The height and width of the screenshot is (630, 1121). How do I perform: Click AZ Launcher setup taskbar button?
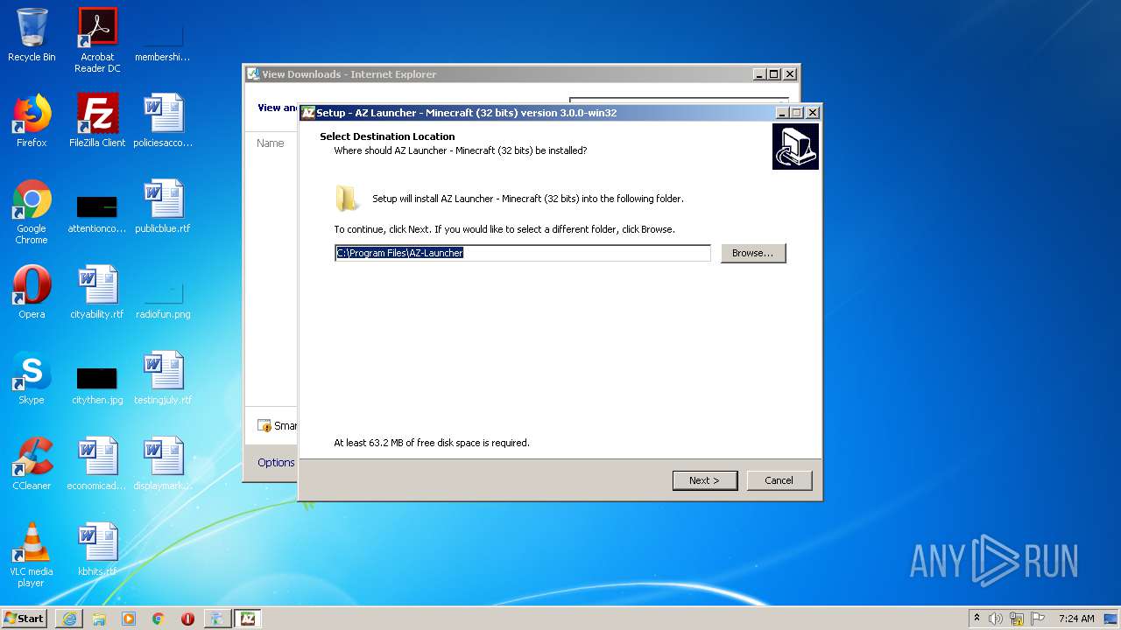[247, 619]
